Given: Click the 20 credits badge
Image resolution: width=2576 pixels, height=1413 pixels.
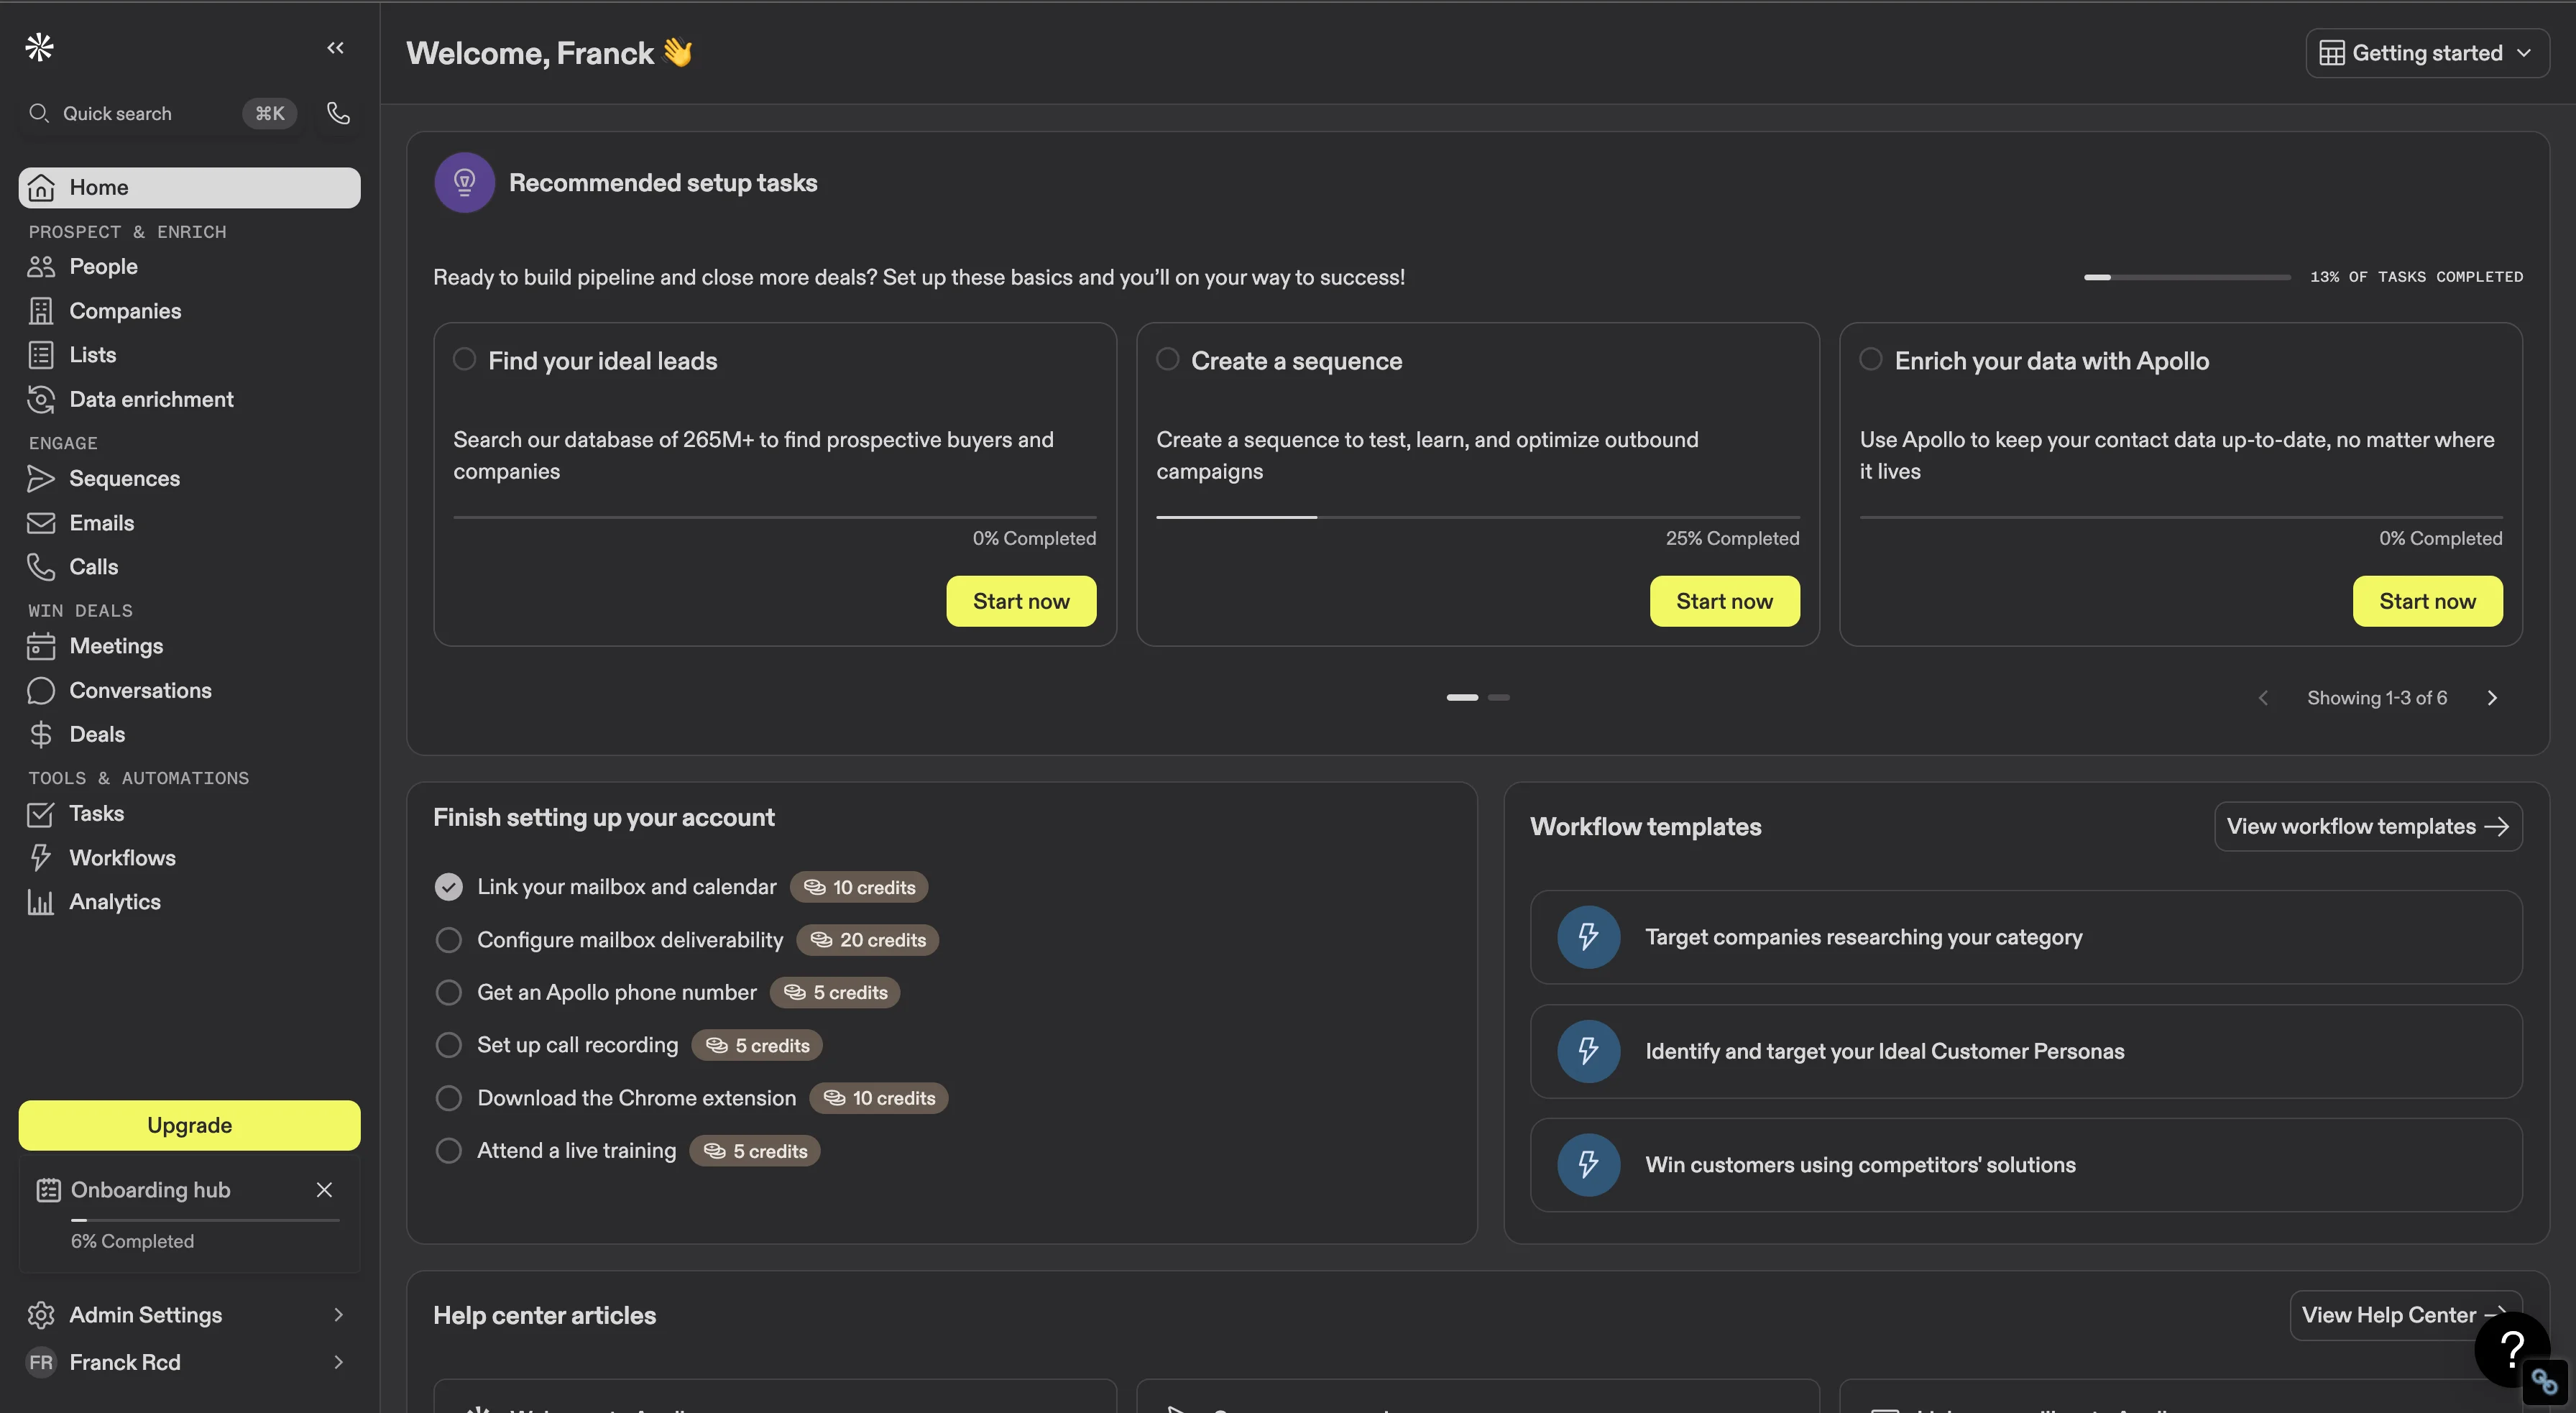Looking at the screenshot, I should 867,940.
